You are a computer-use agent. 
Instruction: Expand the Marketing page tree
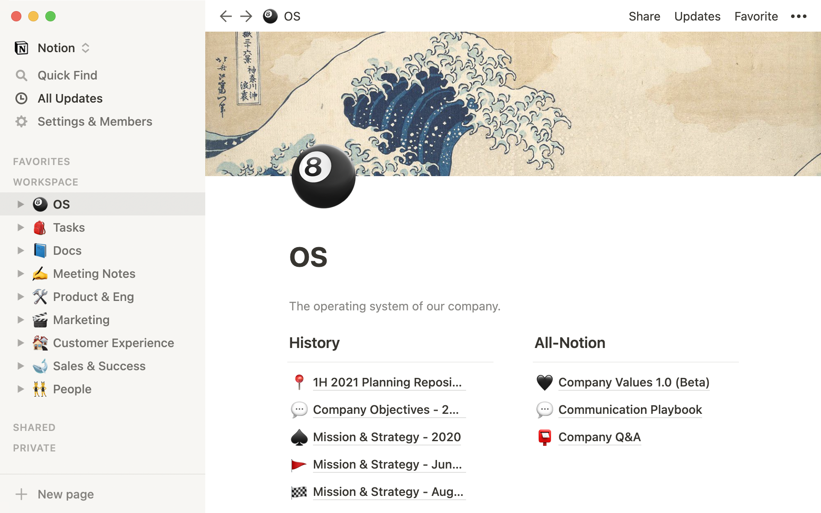(x=20, y=319)
